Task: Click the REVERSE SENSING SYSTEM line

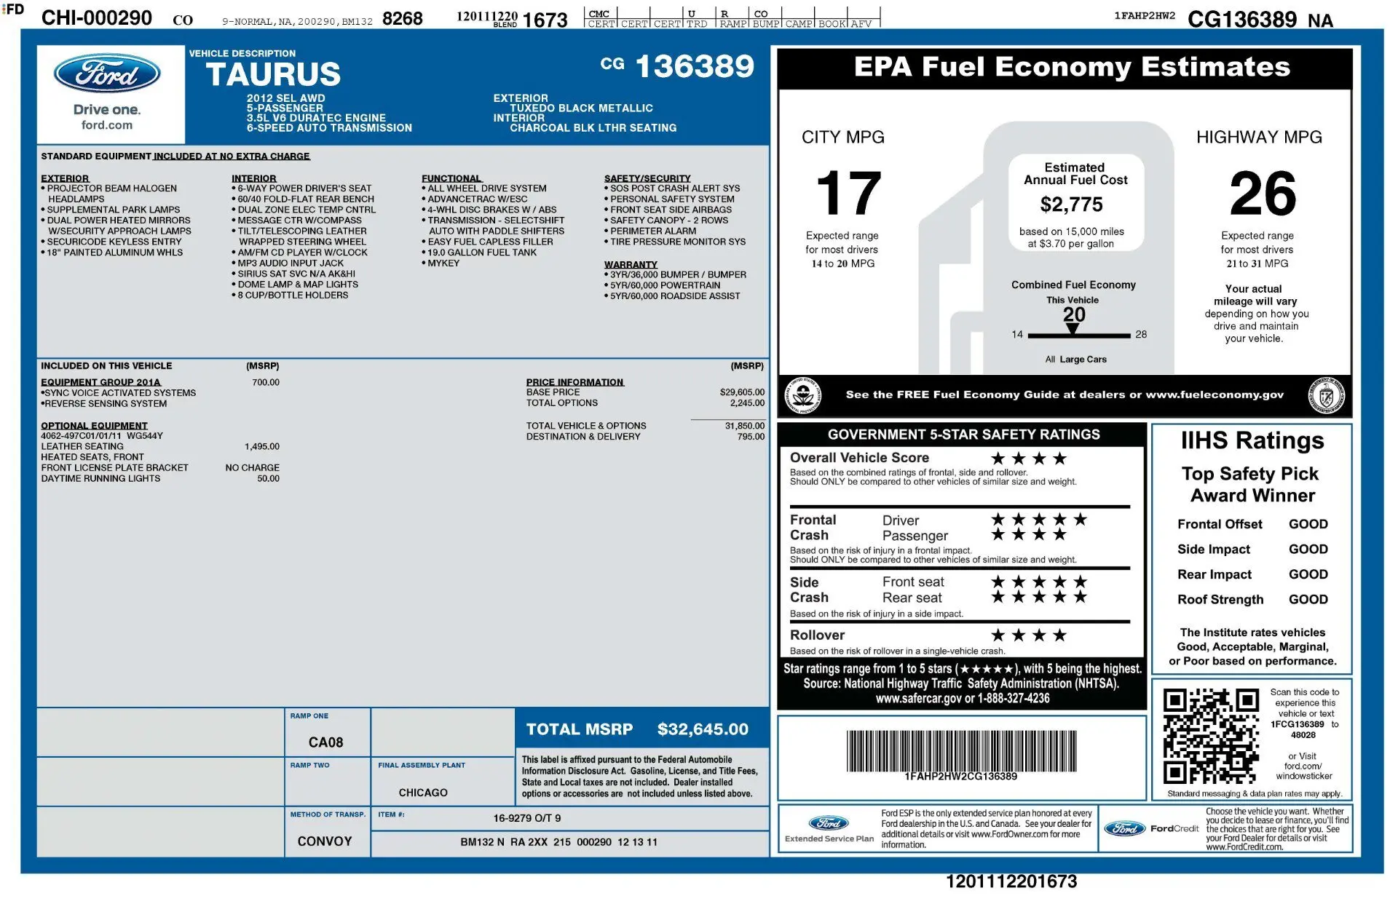Action: click(104, 404)
